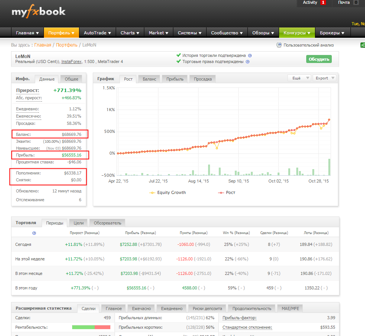
Task: Open the Обзоры menu
Action: pos(263,33)
